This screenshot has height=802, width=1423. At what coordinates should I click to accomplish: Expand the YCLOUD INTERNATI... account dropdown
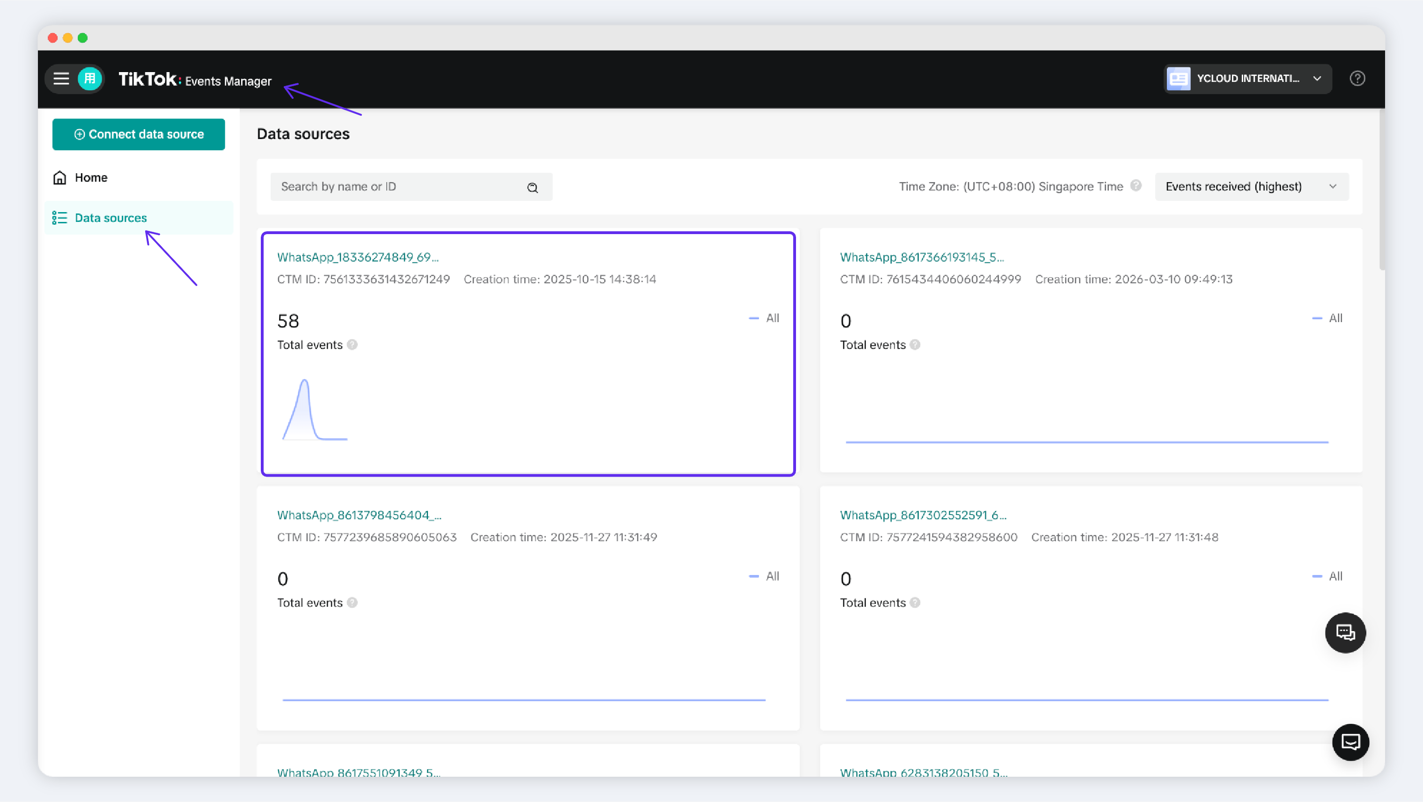click(x=1247, y=79)
